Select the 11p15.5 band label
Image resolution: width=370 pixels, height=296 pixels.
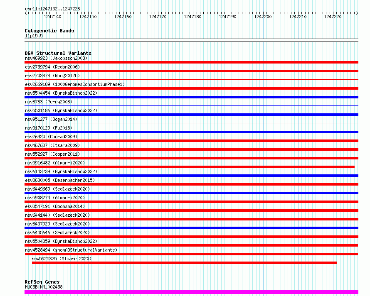[34, 36]
